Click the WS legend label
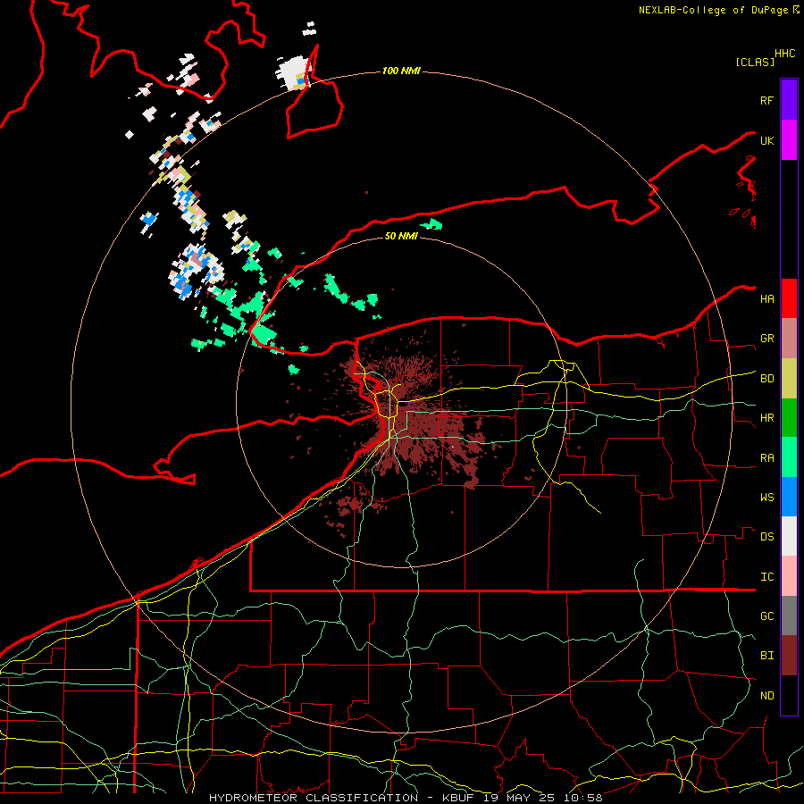Image resolution: width=804 pixels, height=804 pixels. 766,498
